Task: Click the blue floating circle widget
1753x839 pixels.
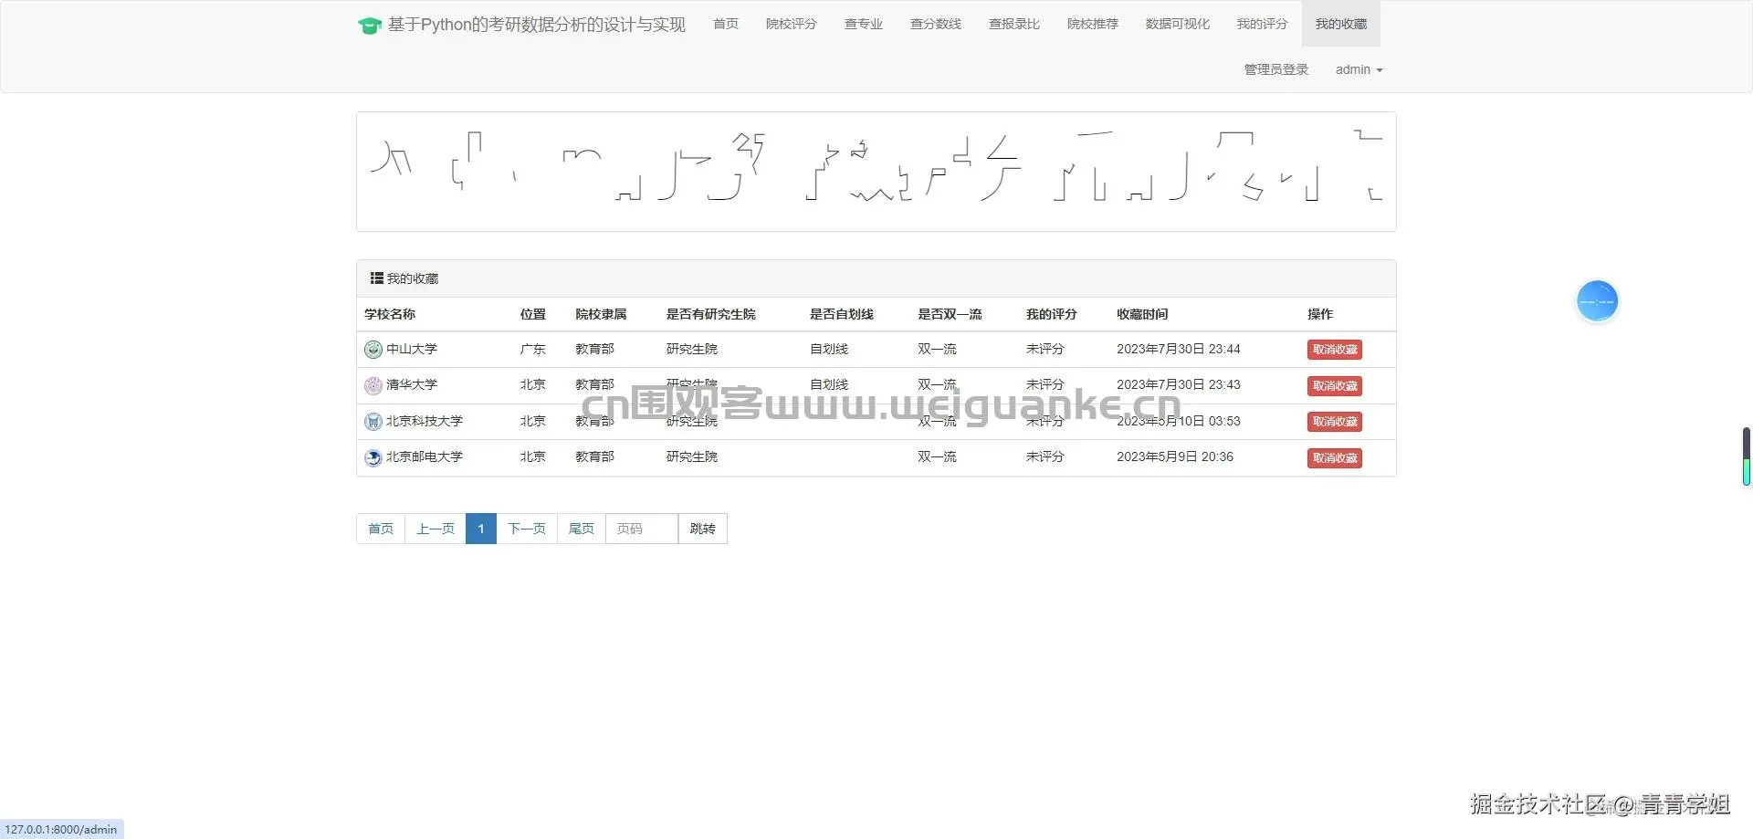Action: click(1597, 301)
